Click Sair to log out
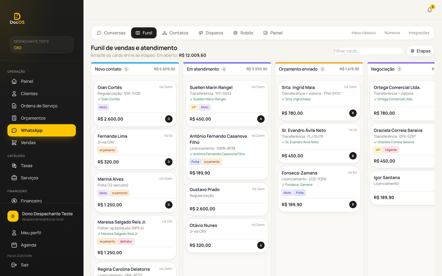442x276 pixels. click(41, 265)
